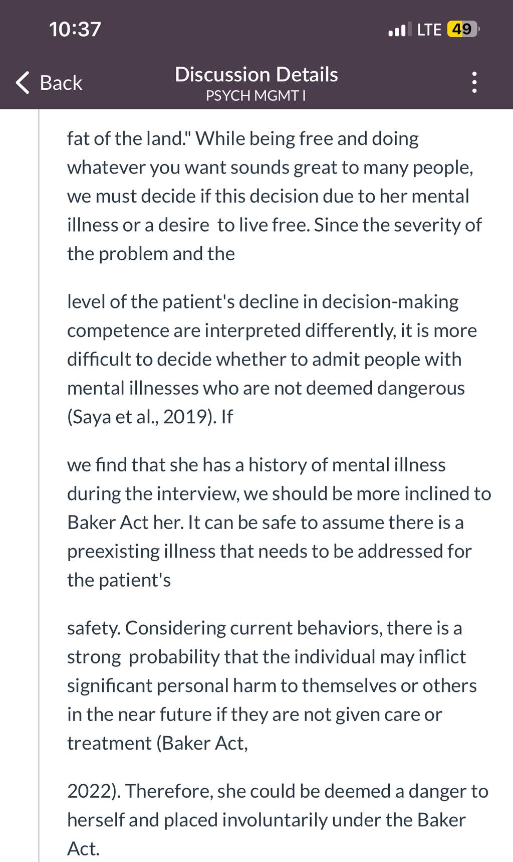This screenshot has width=513, height=862.
Task: Tap the paragraph beginning 'safety. Considering current behaviors'
Action: pos(272,685)
